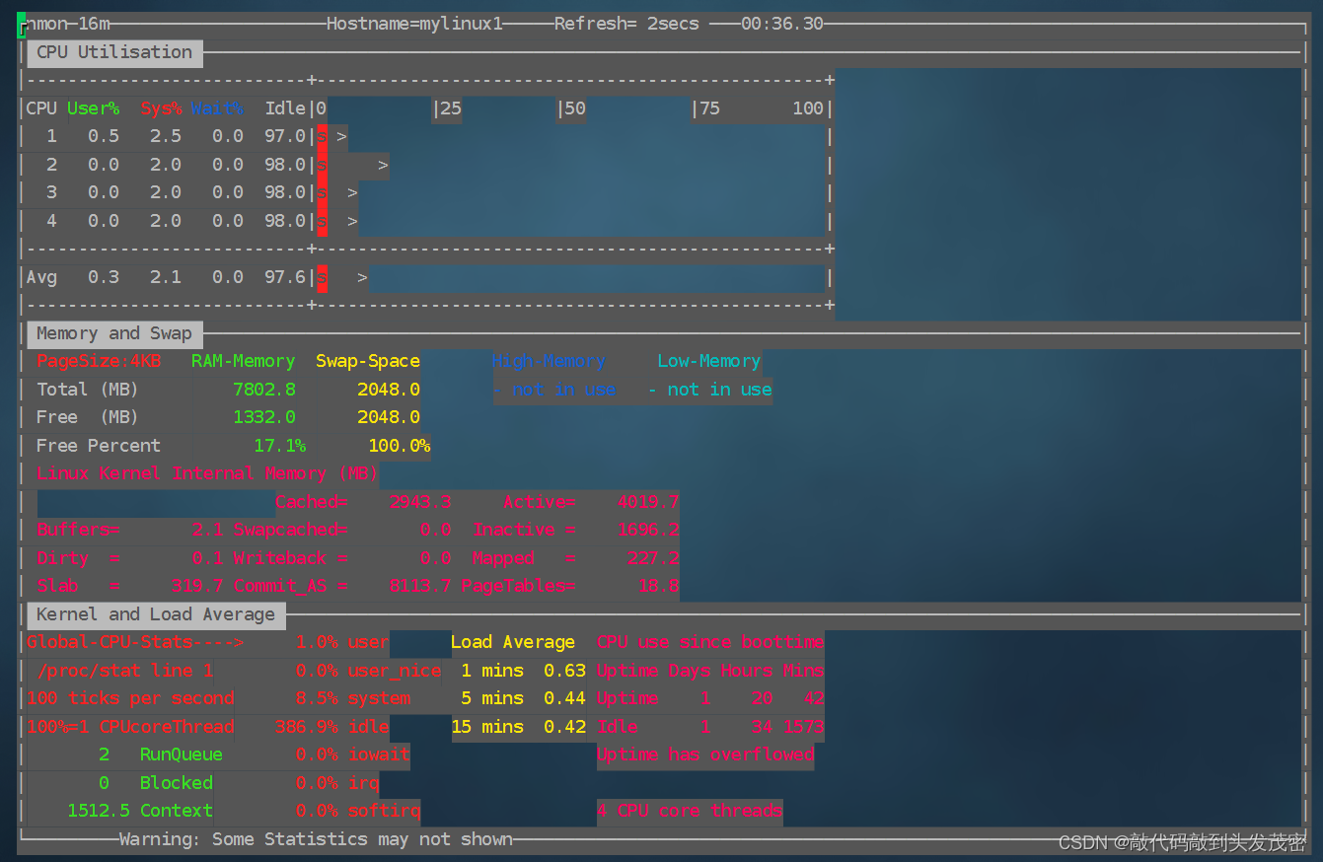Click the Load Average label

(513, 642)
